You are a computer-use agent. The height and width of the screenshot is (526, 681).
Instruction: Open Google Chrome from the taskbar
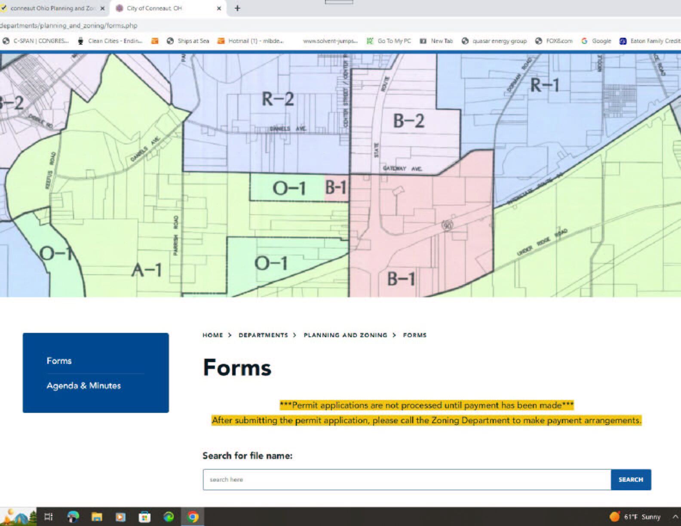193,517
